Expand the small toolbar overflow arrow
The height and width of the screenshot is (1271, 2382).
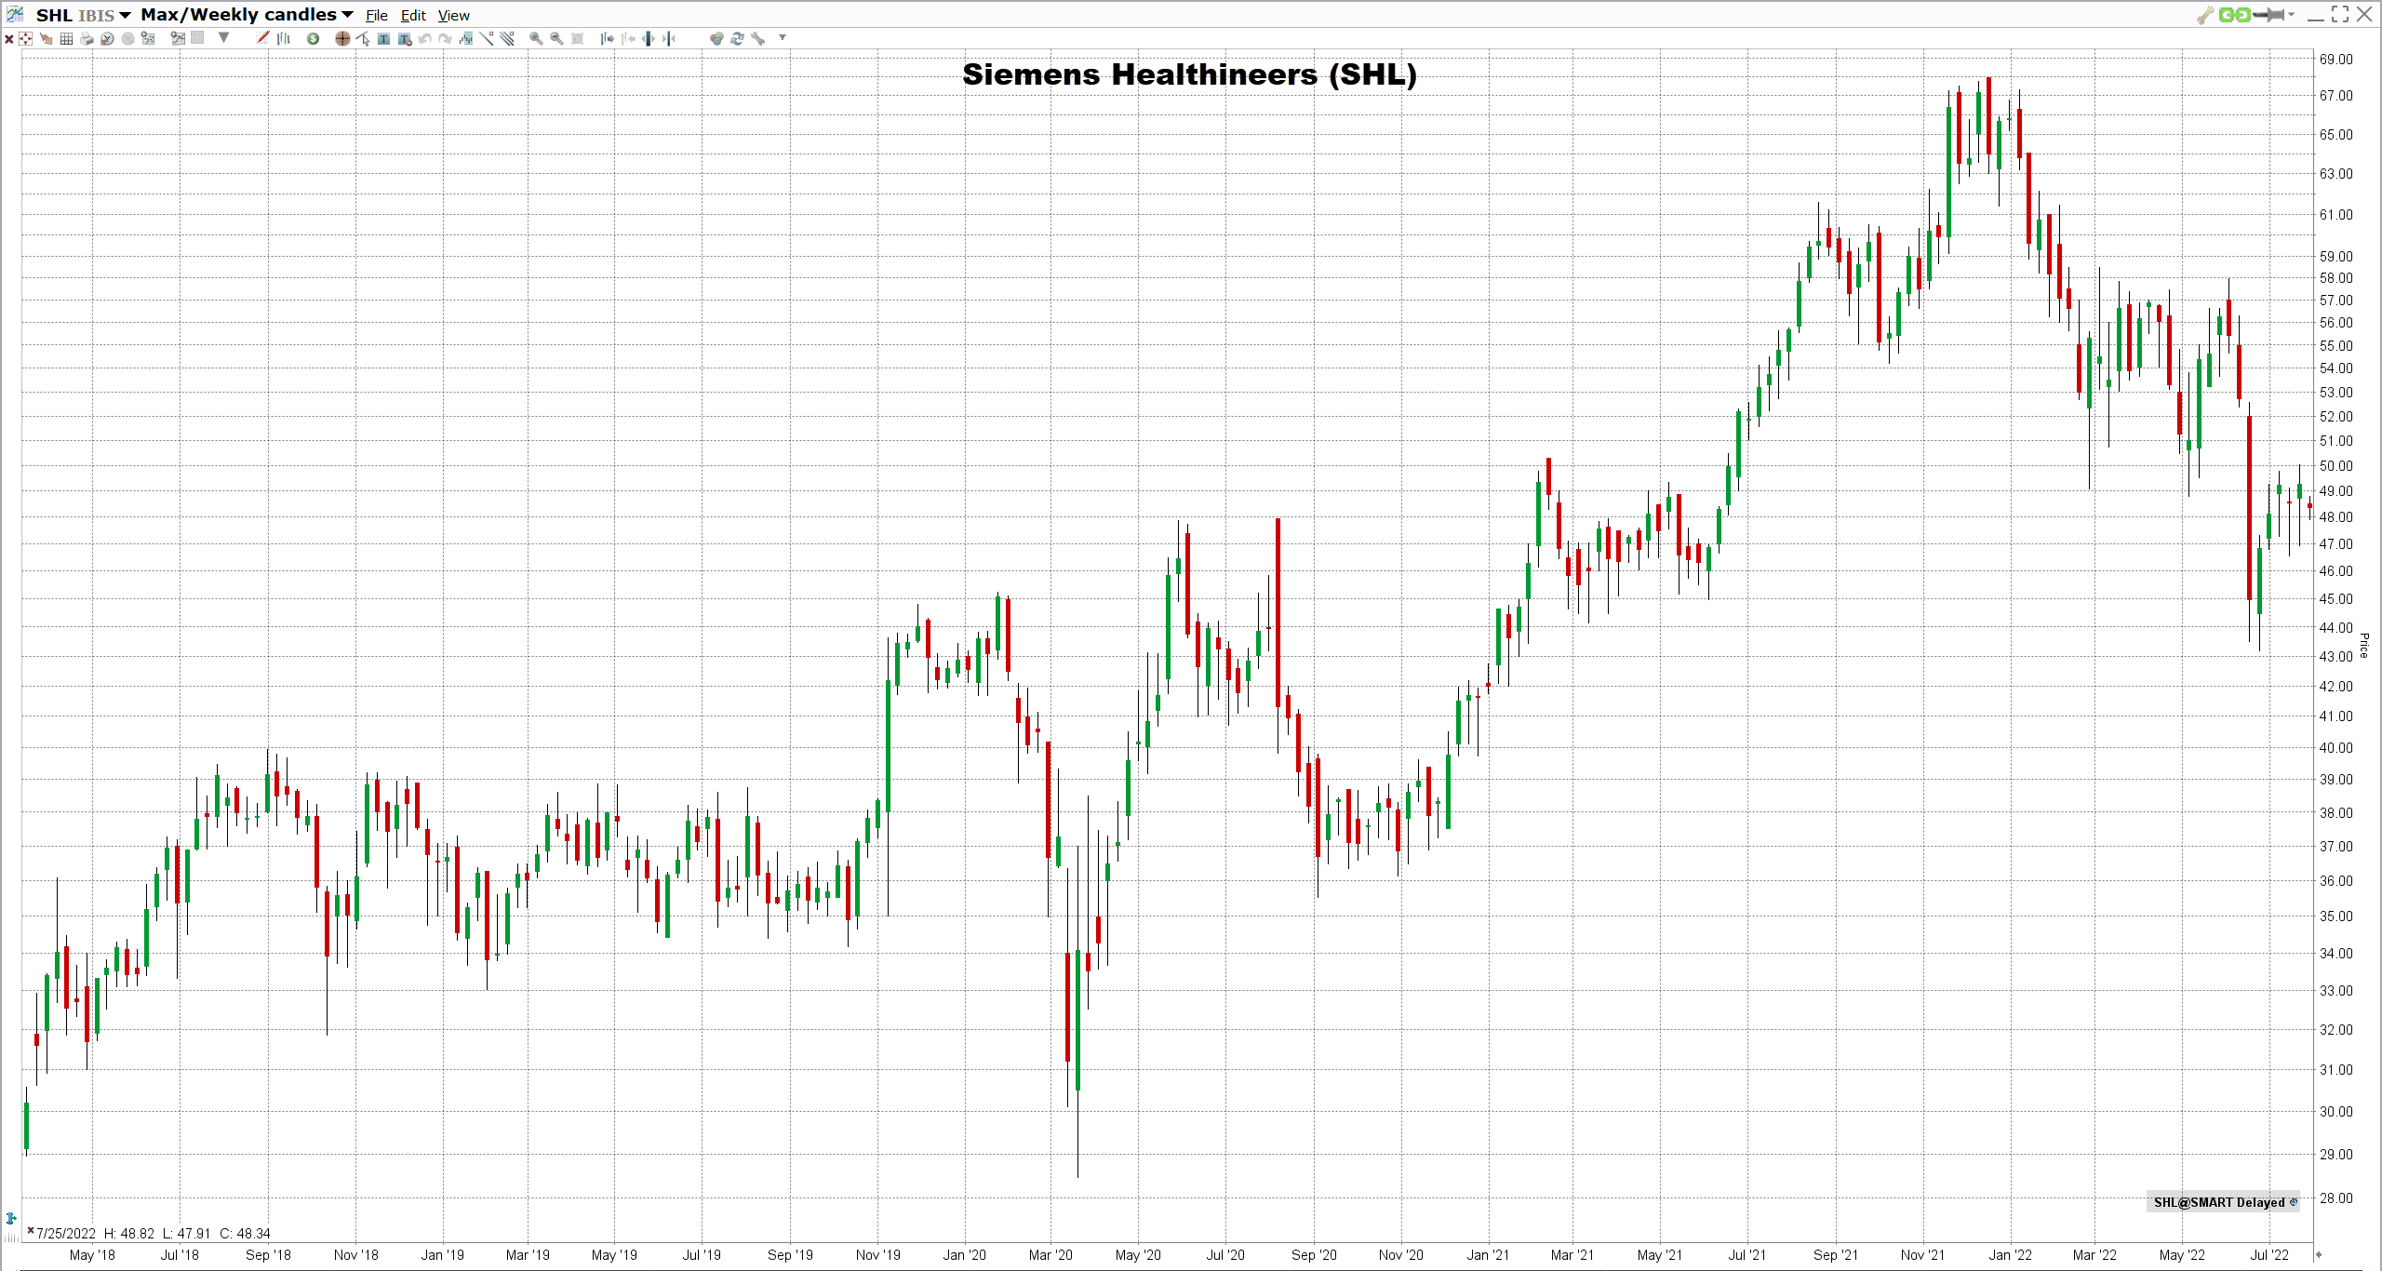(783, 37)
